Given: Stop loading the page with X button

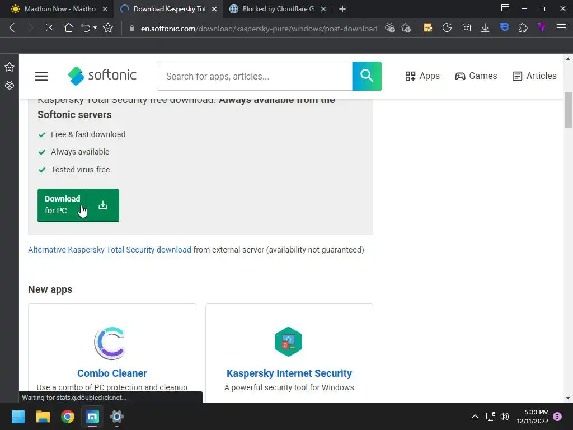Looking at the screenshot, I should [x=50, y=28].
